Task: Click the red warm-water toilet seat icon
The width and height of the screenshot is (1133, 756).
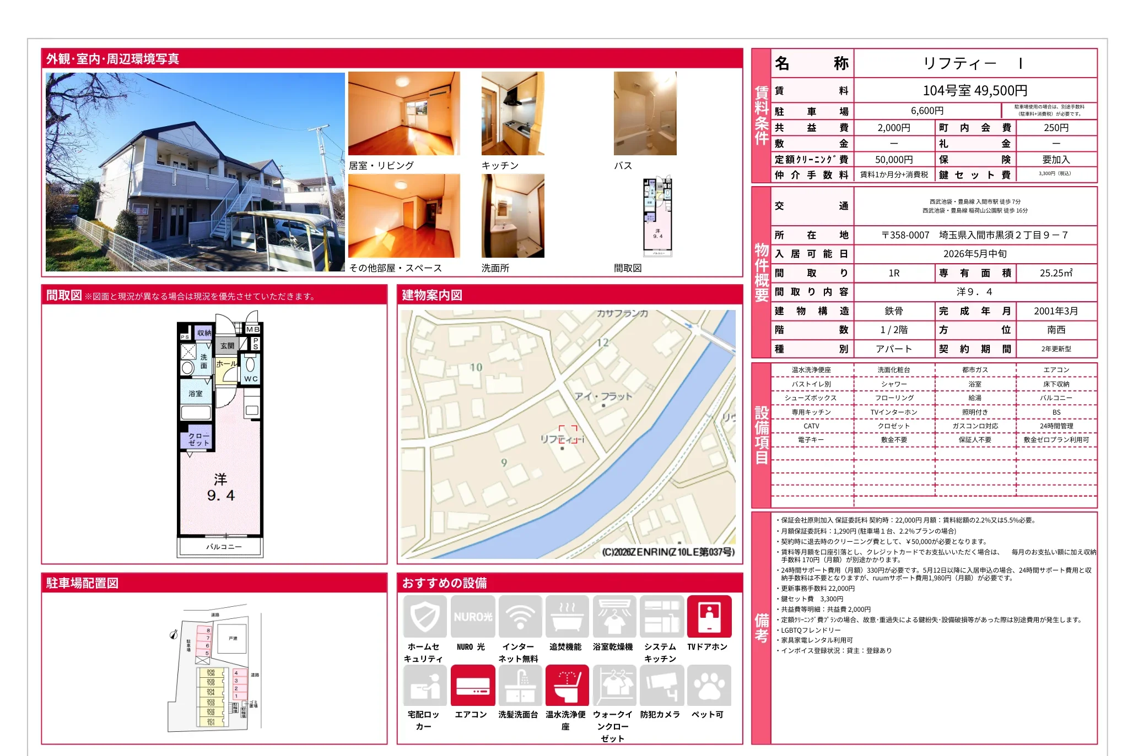Action: click(567, 686)
